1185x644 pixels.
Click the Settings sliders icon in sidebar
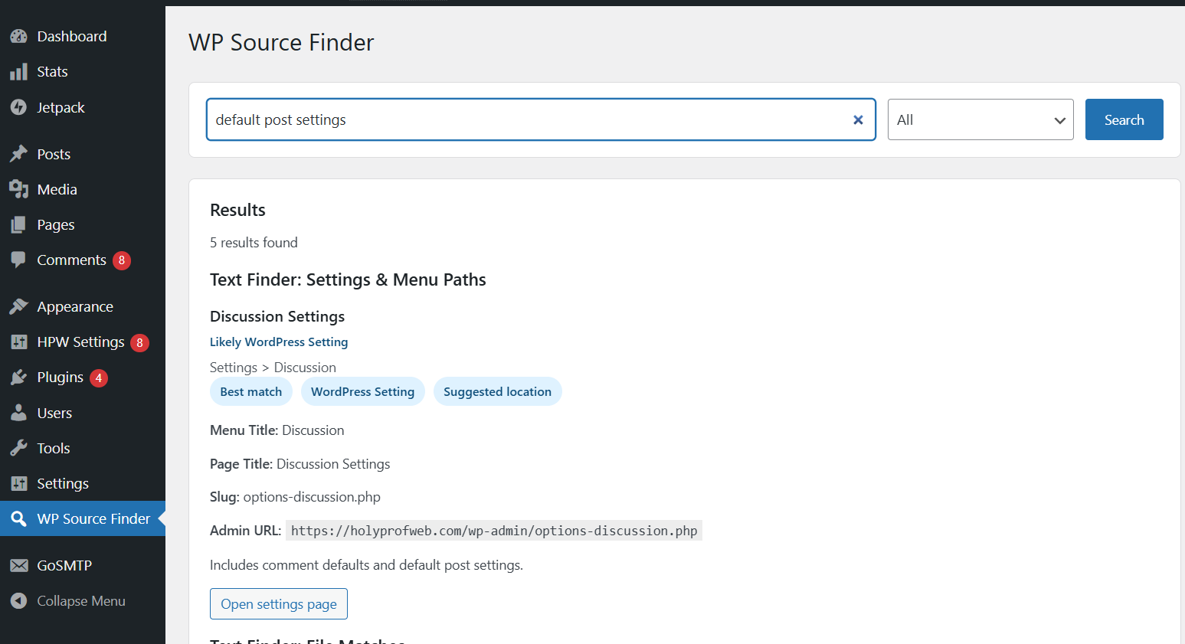pos(18,483)
